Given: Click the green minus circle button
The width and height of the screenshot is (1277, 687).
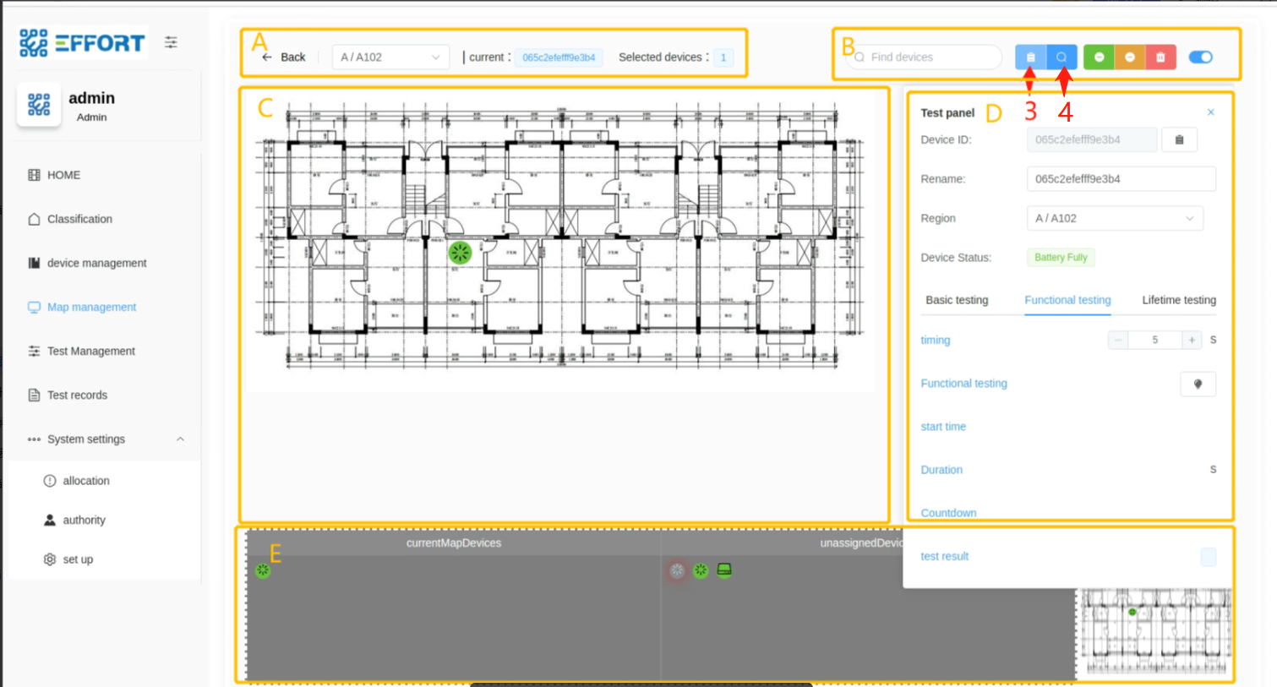Looking at the screenshot, I should click(x=1099, y=57).
